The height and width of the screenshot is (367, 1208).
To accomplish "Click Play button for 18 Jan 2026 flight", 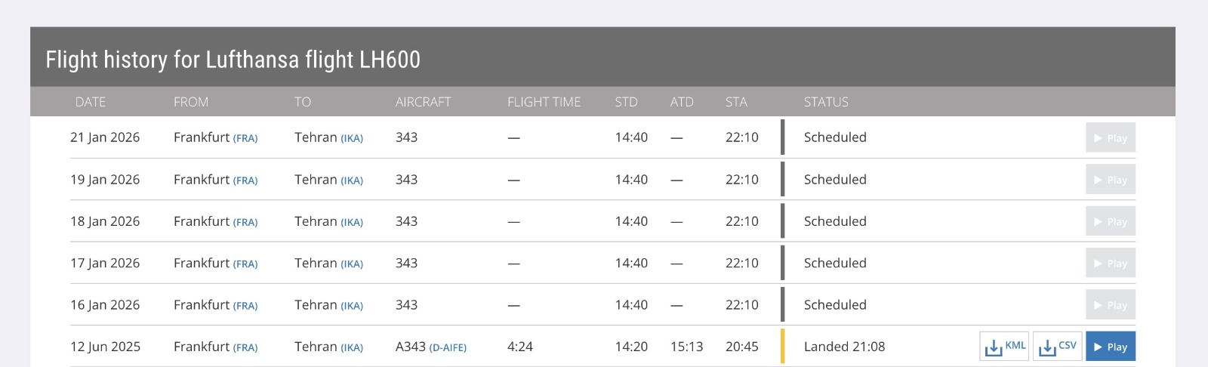I will tap(1110, 222).
